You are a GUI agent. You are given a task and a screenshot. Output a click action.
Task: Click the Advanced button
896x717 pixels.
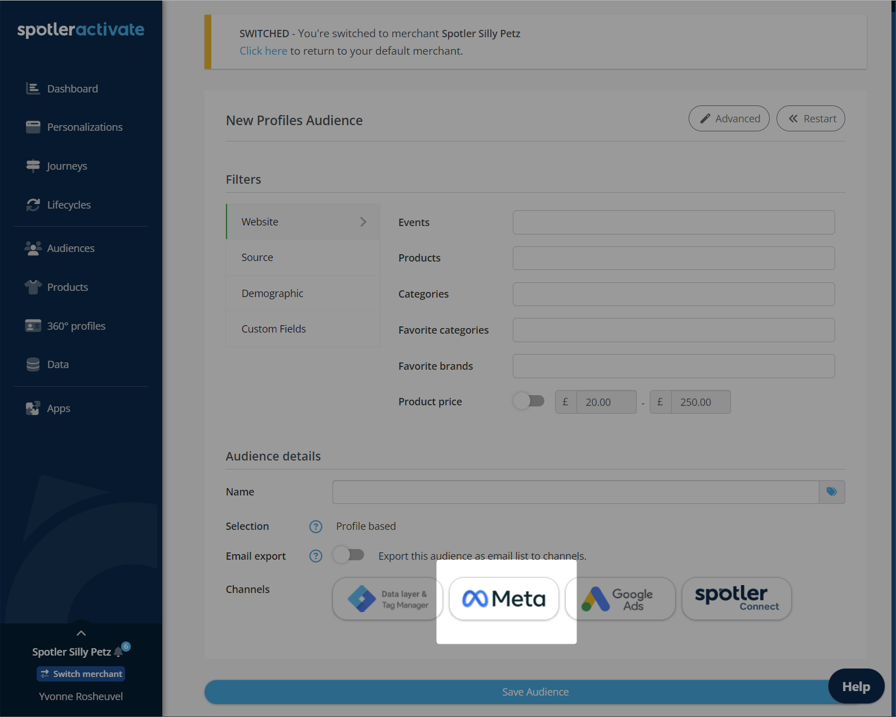point(729,118)
